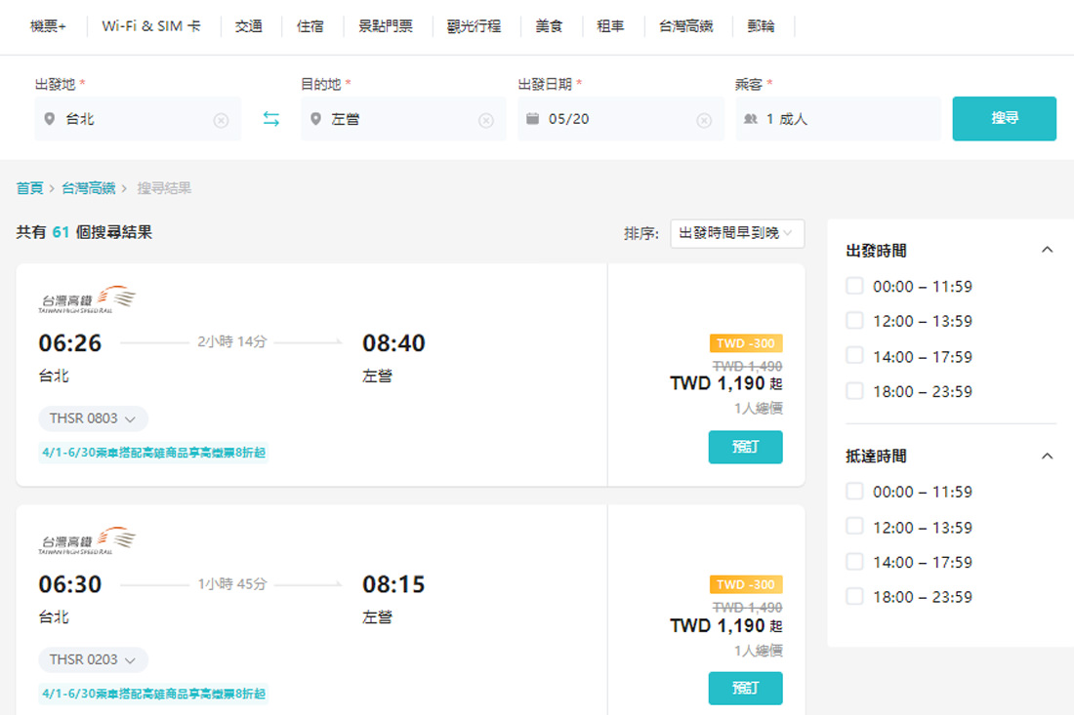Screen dimensions: 1074x715
Task: Expand details for train THSR 0203
Action: [93, 659]
